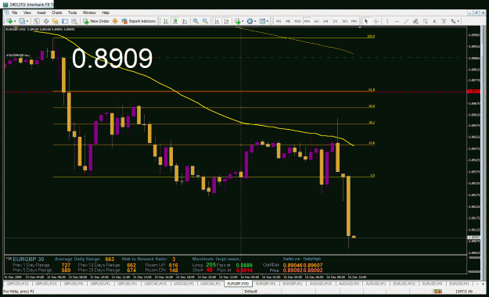489x297 pixels.
Task: Select the M15 timeframe
Action: tap(297, 21)
